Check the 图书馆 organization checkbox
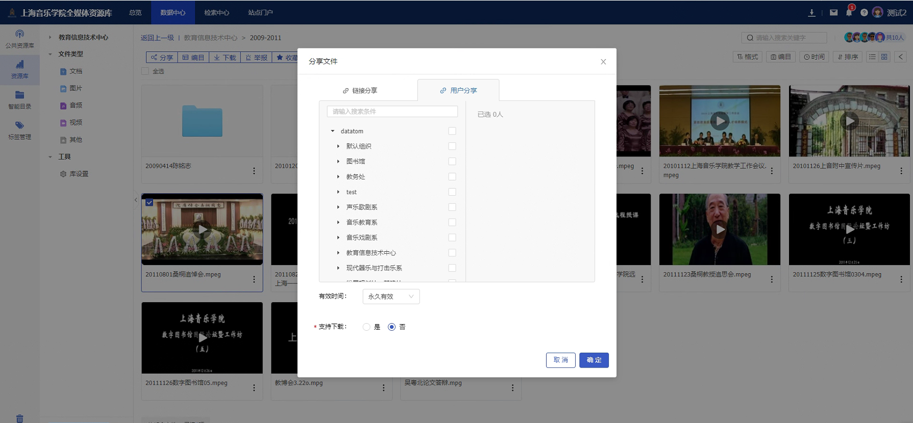913x423 pixels. click(x=452, y=162)
